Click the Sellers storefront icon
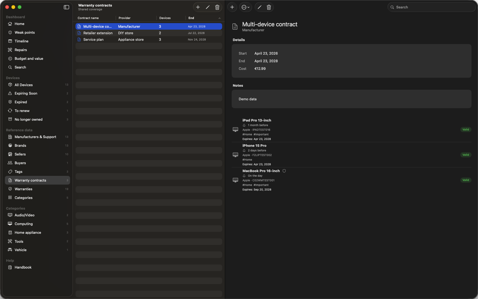478x299 pixels. click(x=10, y=154)
